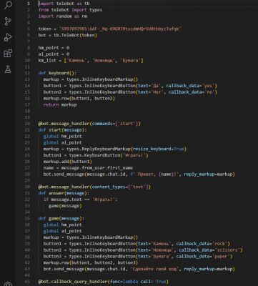Click the 'def game(message):' definition
The image size is (258, 286).
(x=61, y=219)
